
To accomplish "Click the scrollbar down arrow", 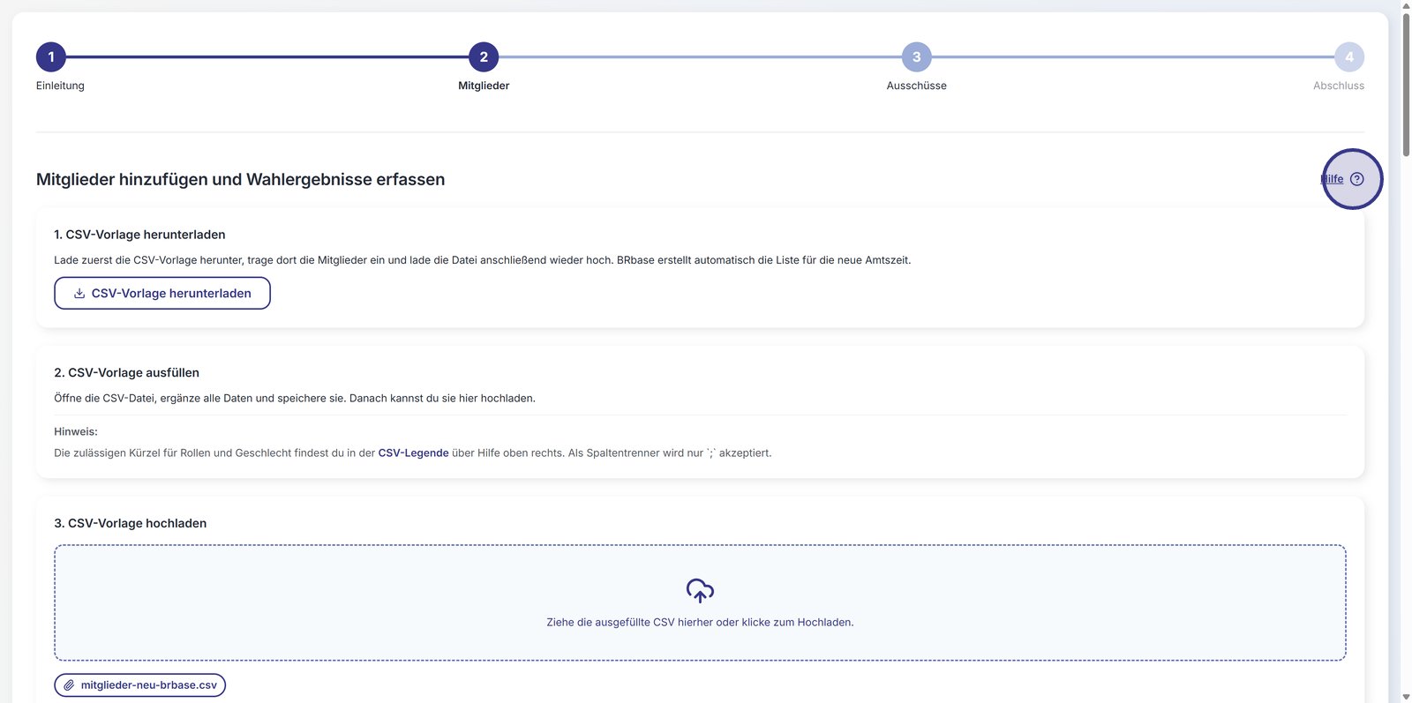I will (x=1406, y=697).
